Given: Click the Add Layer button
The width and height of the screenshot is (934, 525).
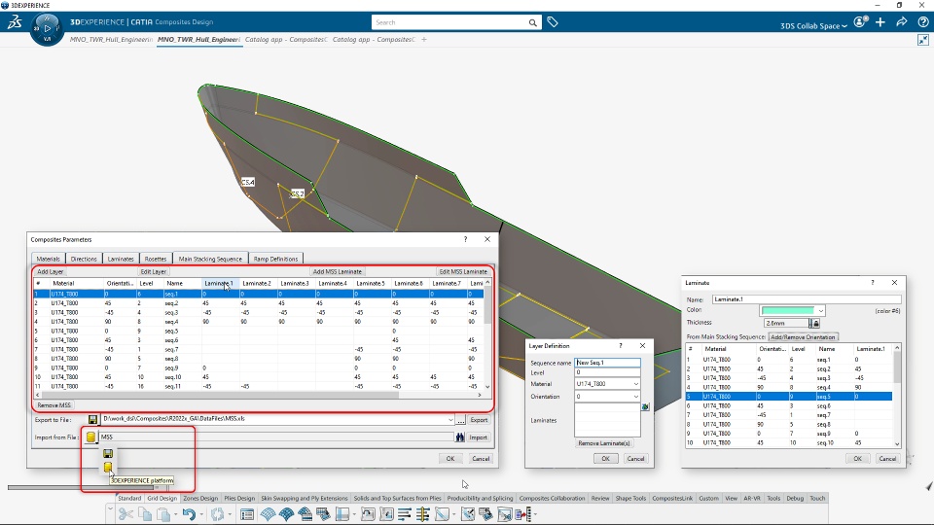Looking at the screenshot, I should (x=51, y=271).
